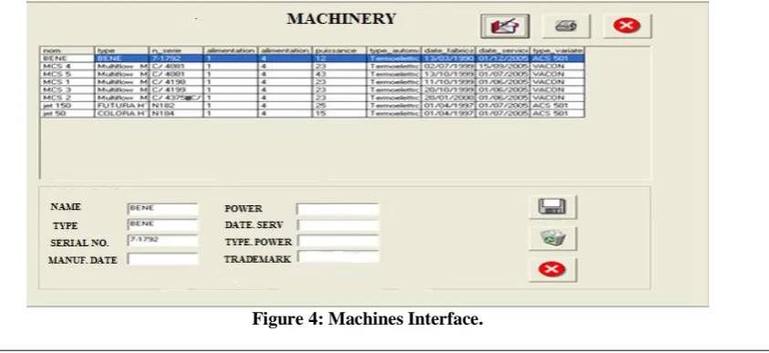The width and height of the screenshot is (769, 353).
Task: Click serial cell 'C/ 4198'
Action: tap(176, 82)
